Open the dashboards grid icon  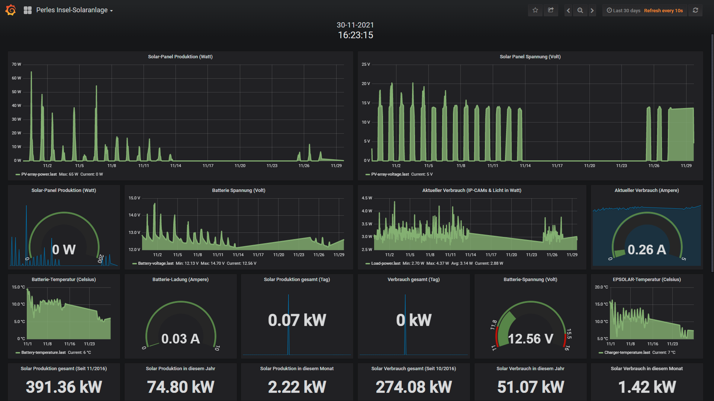click(x=28, y=10)
